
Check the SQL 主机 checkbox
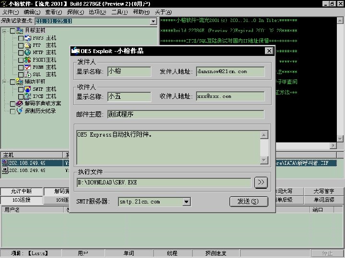tap(21, 75)
